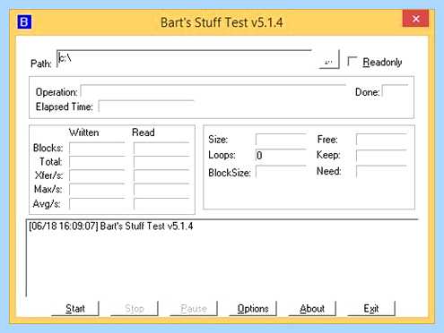
Task: Exit the application
Action: coord(371,308)
